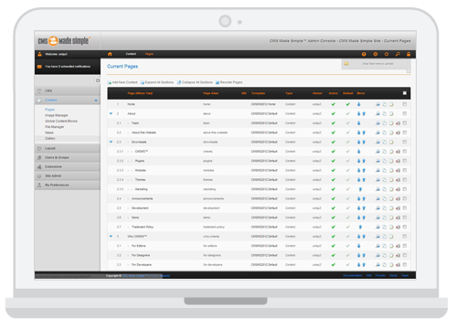This screenshot has height=329, width=456.
Task: View the Home page with magnifier icon
Action: coord(377,104)
